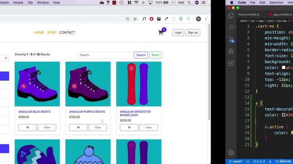Click the sync changes icon in VS Code status bar
Viewport: 293px width, 164px height.
point(248,161)
